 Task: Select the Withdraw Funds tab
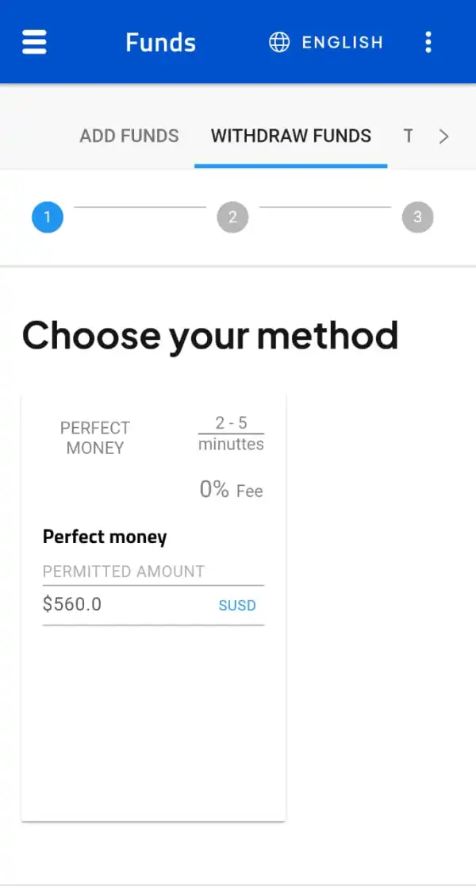click(291, 136)
